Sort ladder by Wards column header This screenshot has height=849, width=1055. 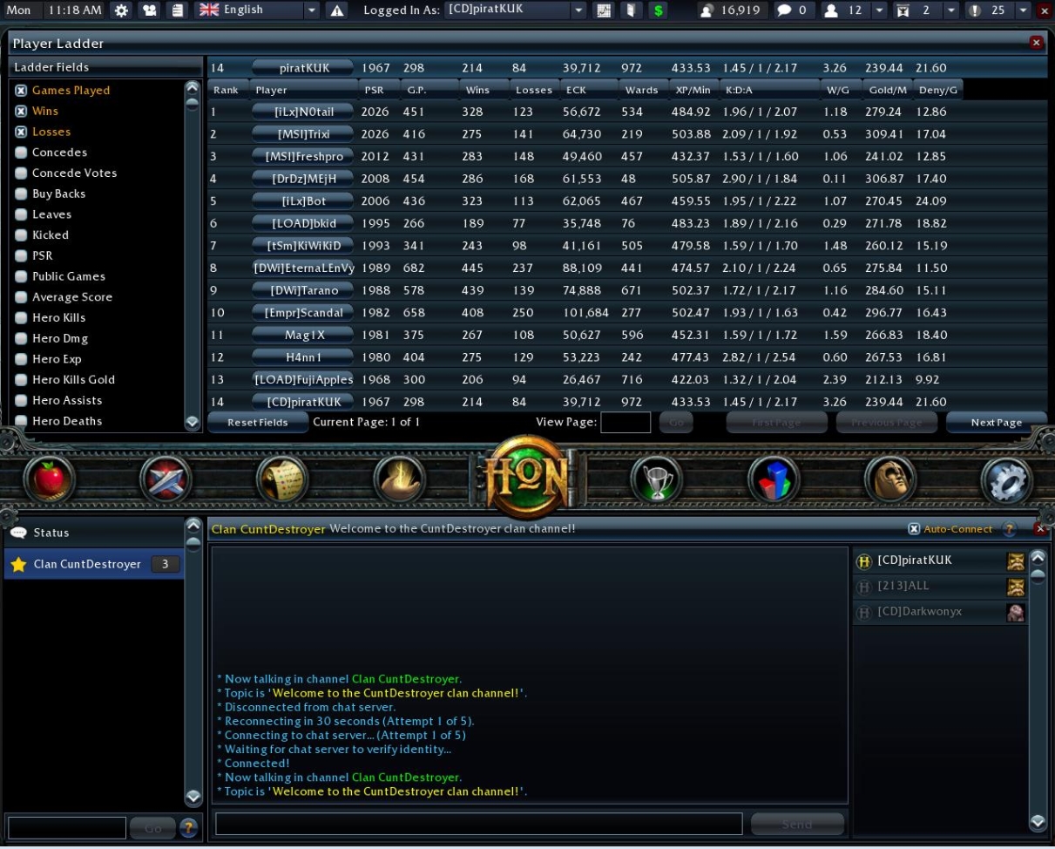[642, 90]
